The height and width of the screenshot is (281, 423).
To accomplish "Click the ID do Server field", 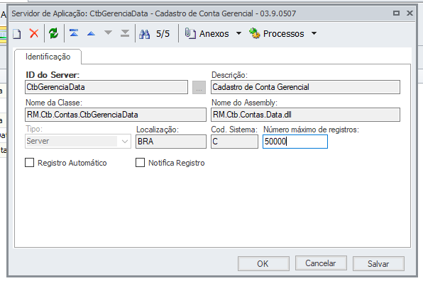I will [106, 87].
